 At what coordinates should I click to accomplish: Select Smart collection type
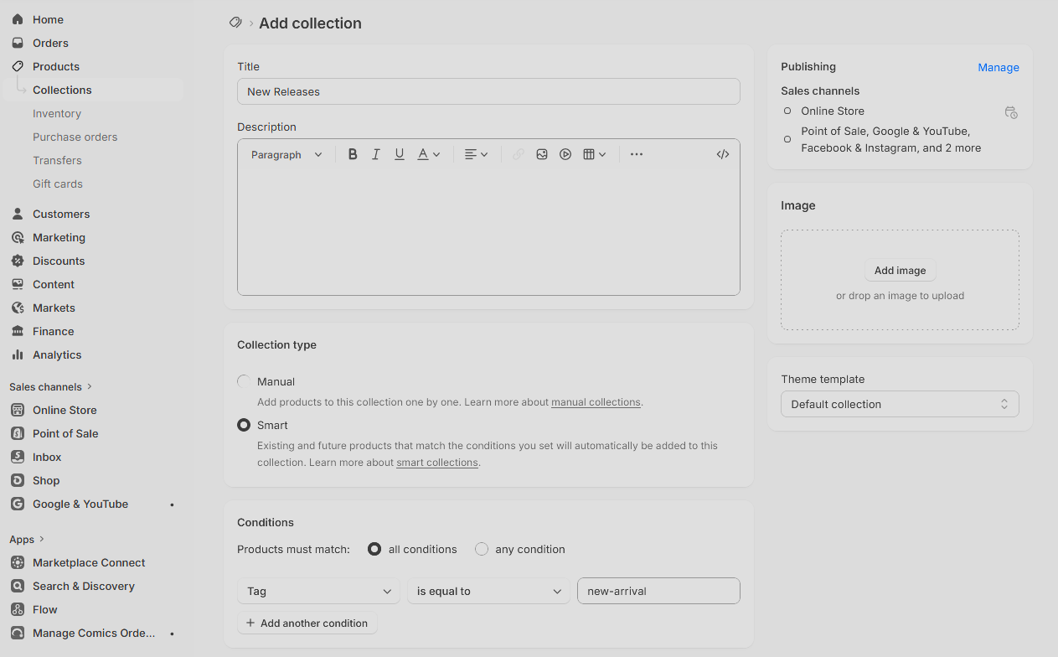point(244,425)
